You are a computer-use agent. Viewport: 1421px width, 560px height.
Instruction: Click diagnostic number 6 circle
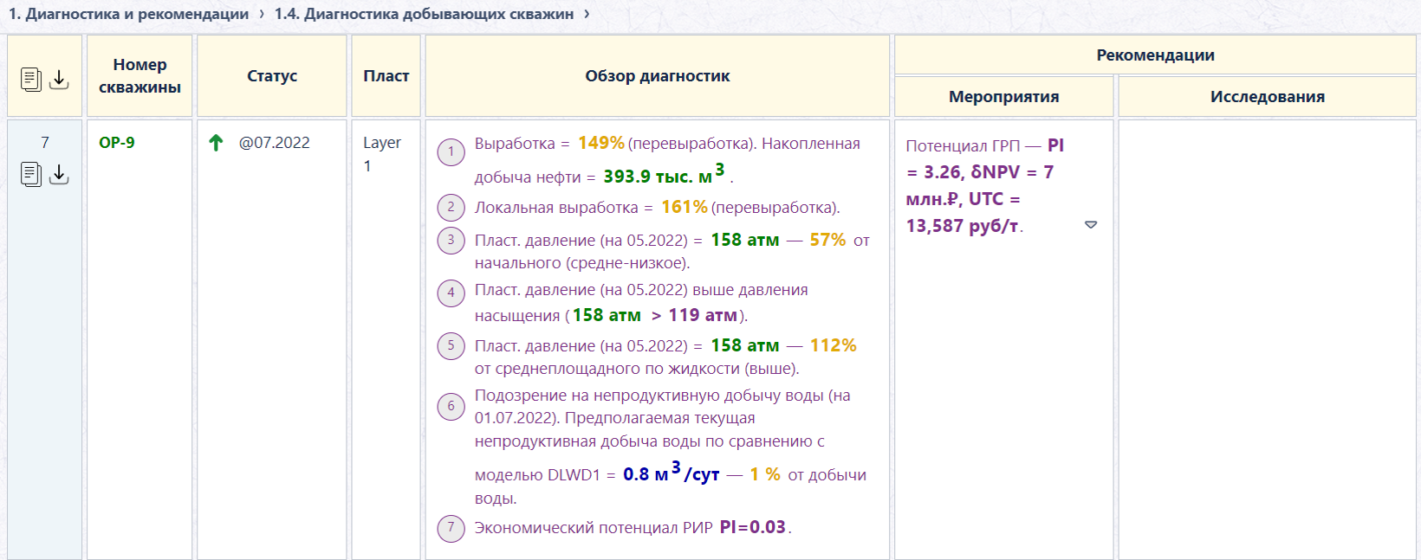(x=451, y=406)
